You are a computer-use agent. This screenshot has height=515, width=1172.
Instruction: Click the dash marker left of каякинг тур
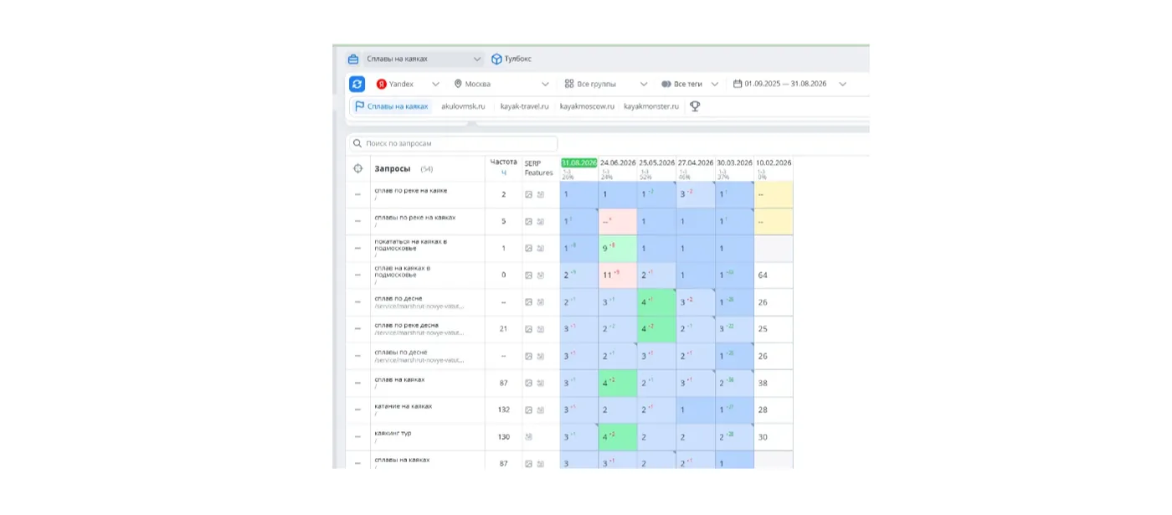click(x=357, y=437)
